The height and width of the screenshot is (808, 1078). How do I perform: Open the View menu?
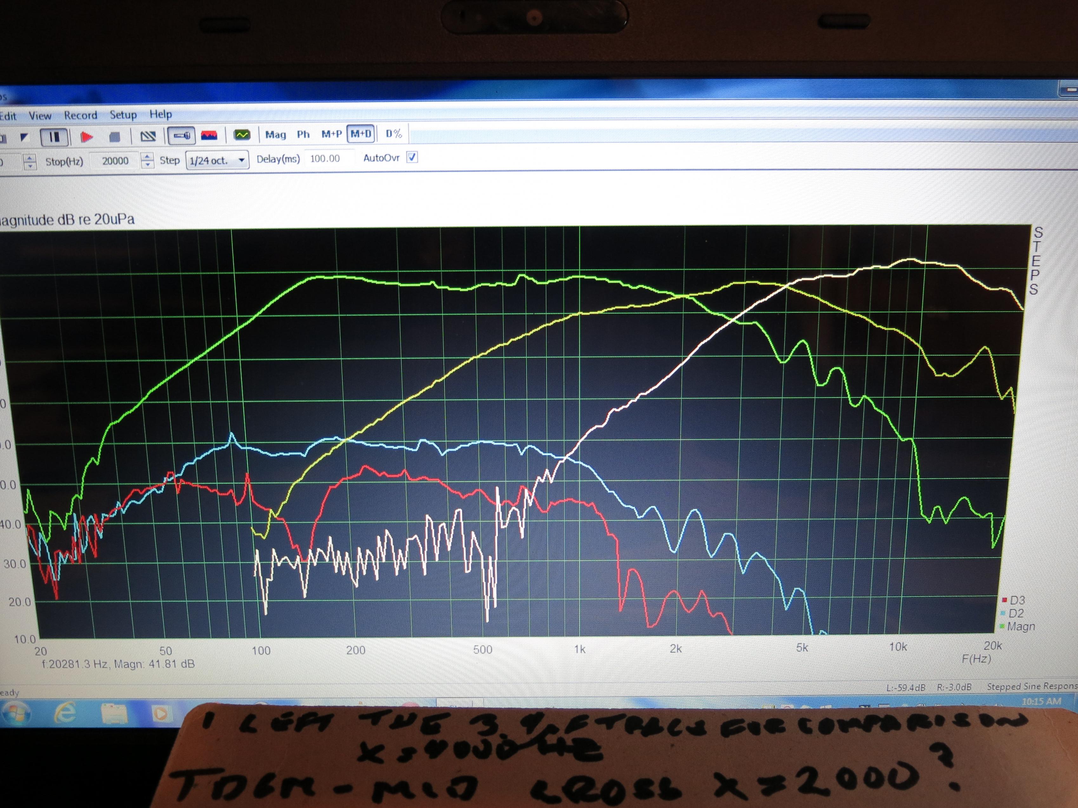(x=40, y=115)
